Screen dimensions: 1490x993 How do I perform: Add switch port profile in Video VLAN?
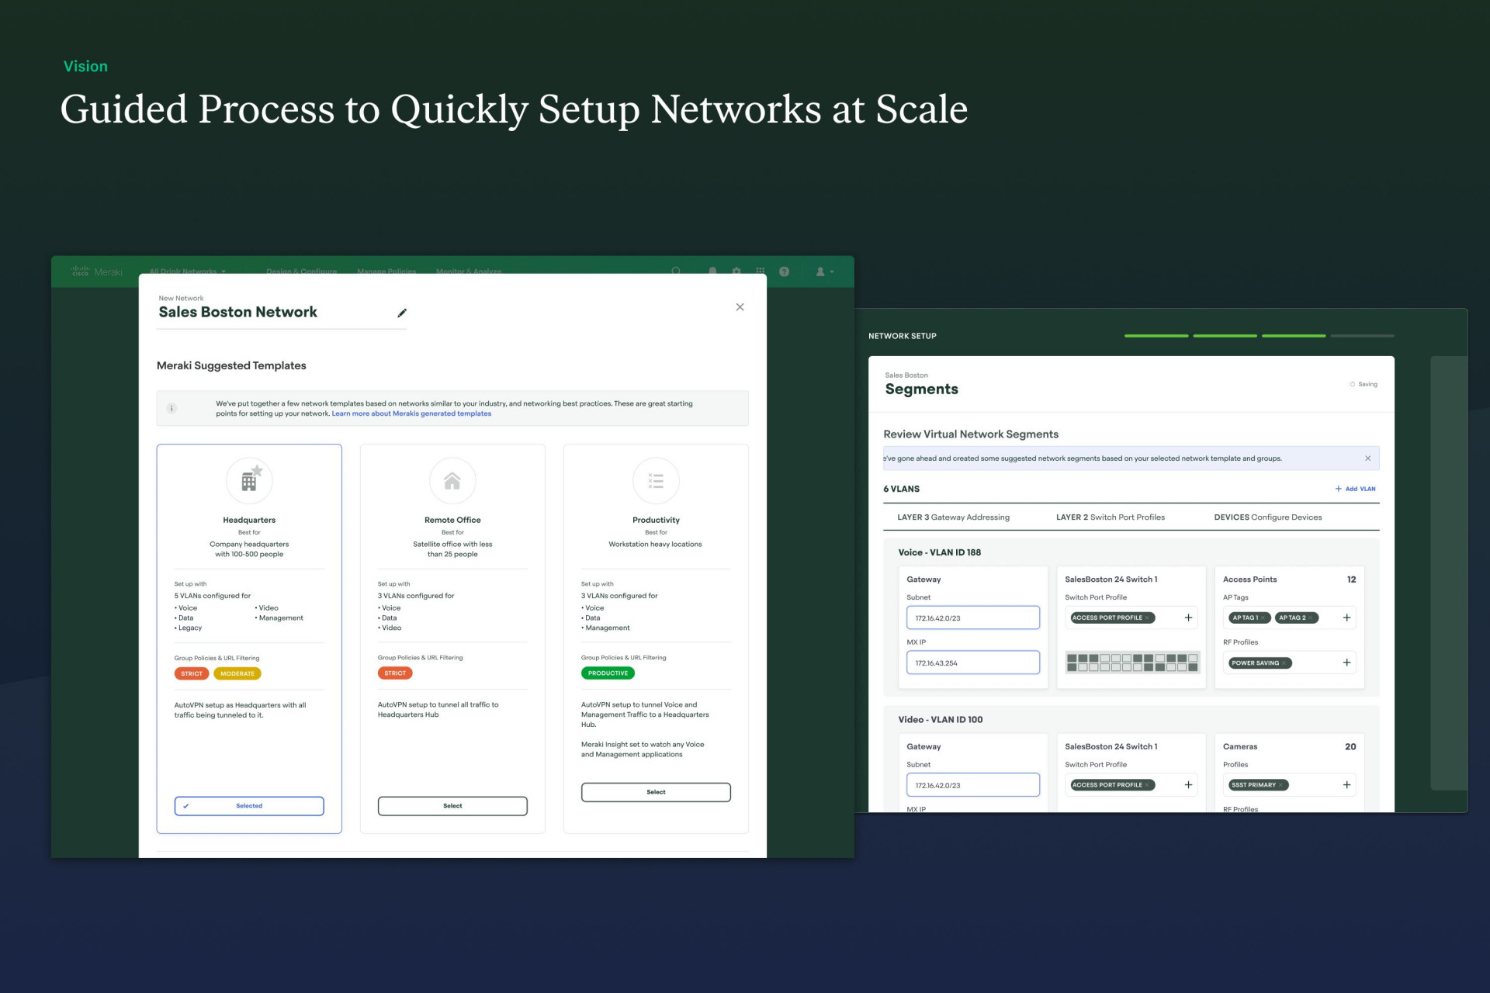1188,785
